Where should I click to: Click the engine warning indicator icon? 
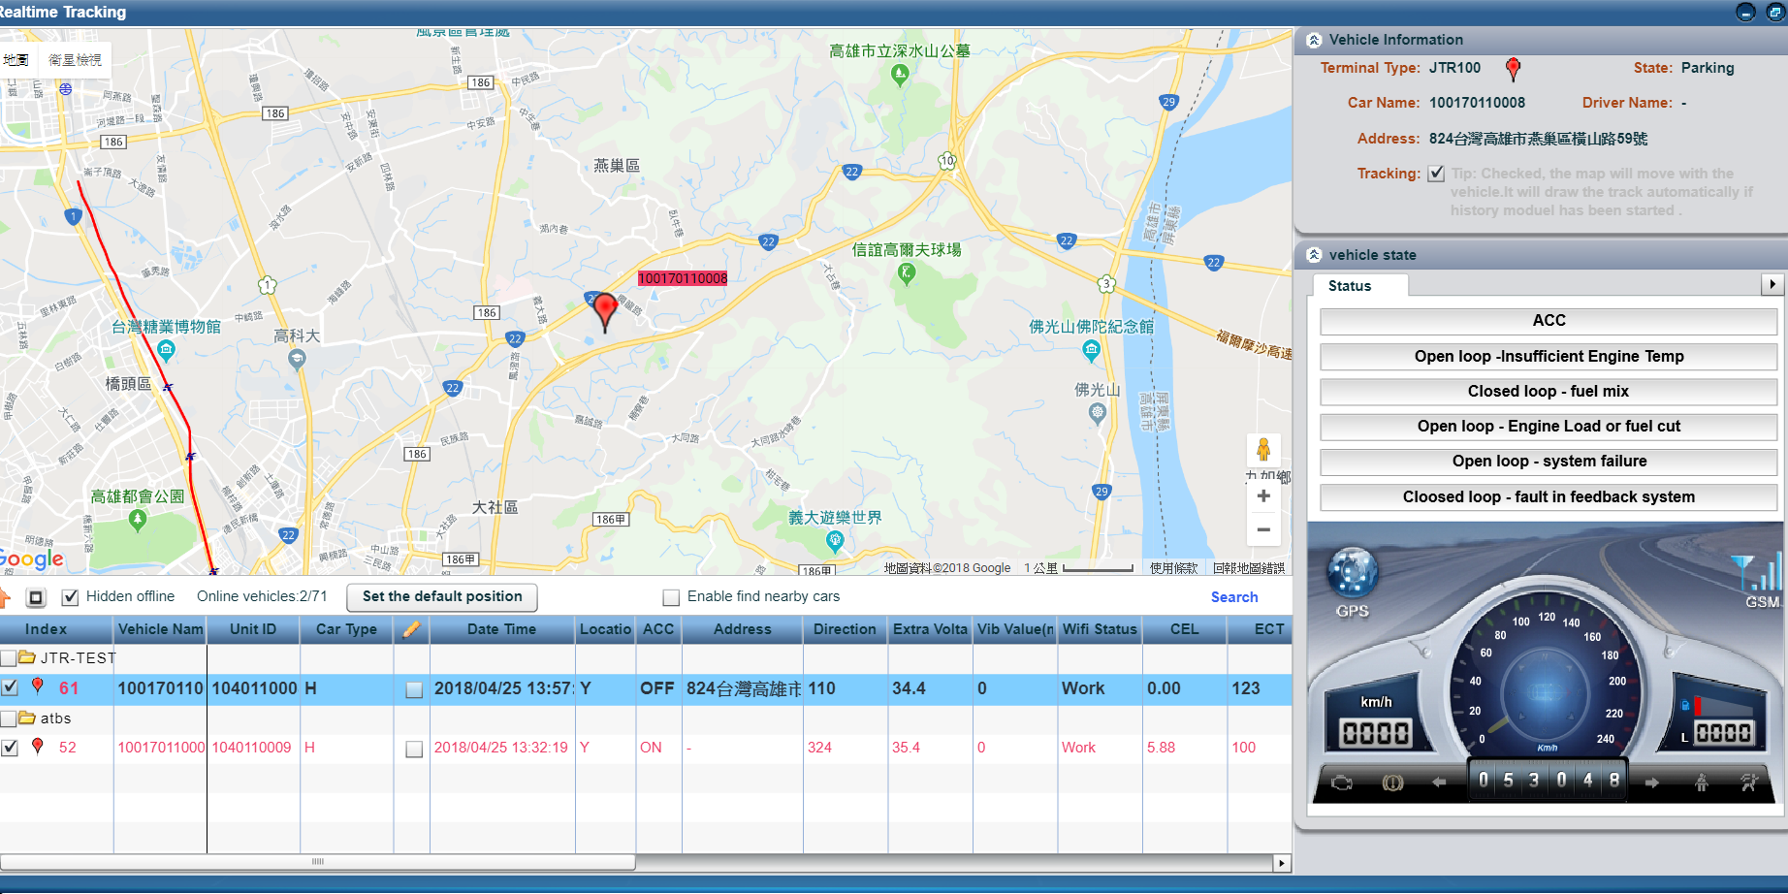(1342, 782)
